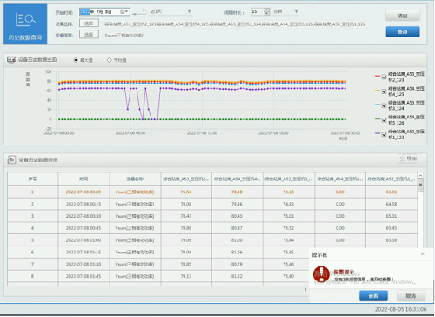This screenshot has height=317, width=435.
Task: Increase the interval value with stepper arrow
Action: [267, 10]
